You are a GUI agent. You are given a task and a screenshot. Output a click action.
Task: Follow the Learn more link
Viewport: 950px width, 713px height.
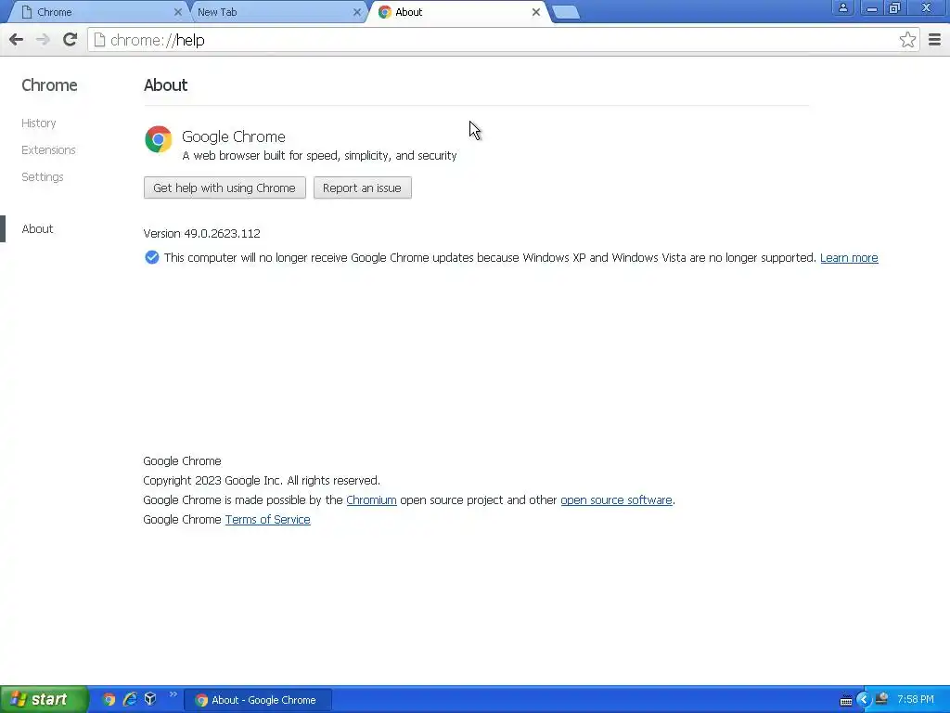coord(849,258)
